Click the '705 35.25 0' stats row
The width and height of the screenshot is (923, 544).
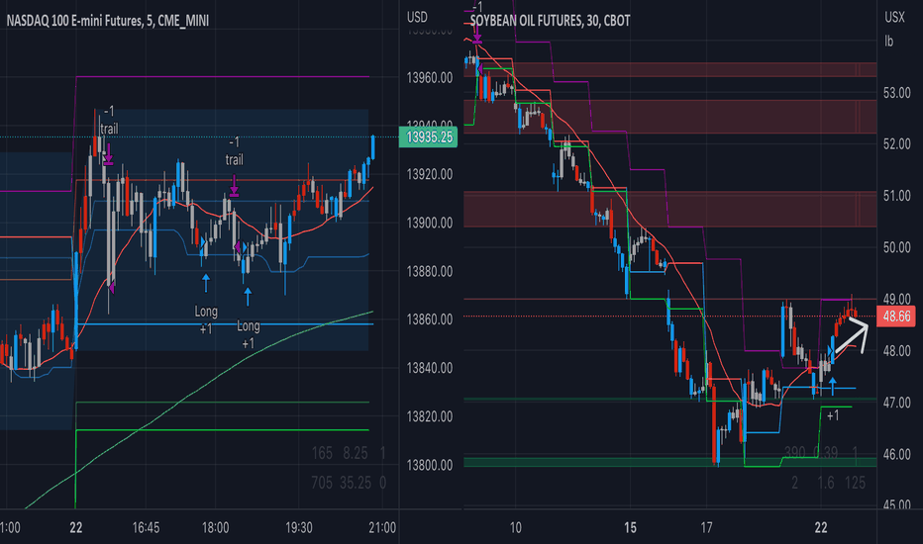pos(349,483)
